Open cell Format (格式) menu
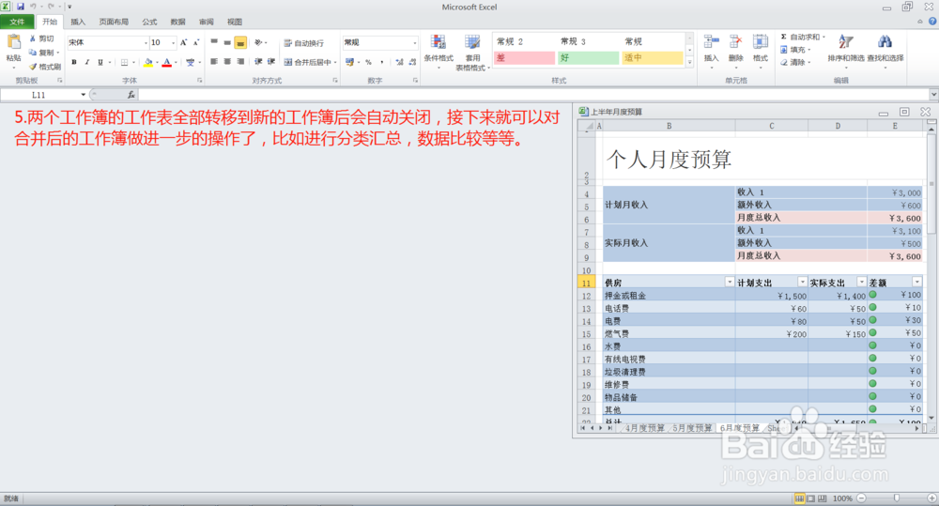 (761, 51)
